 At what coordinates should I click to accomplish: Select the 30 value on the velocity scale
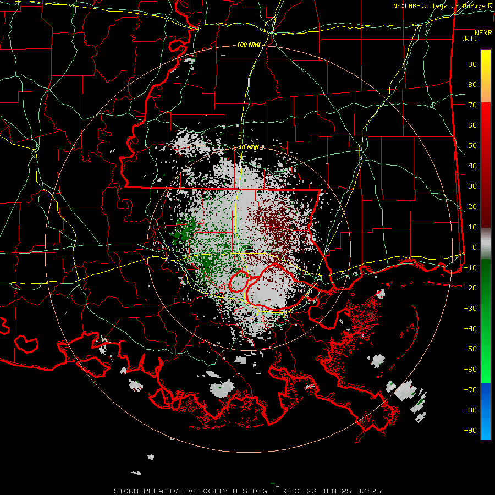click(472, 186)
